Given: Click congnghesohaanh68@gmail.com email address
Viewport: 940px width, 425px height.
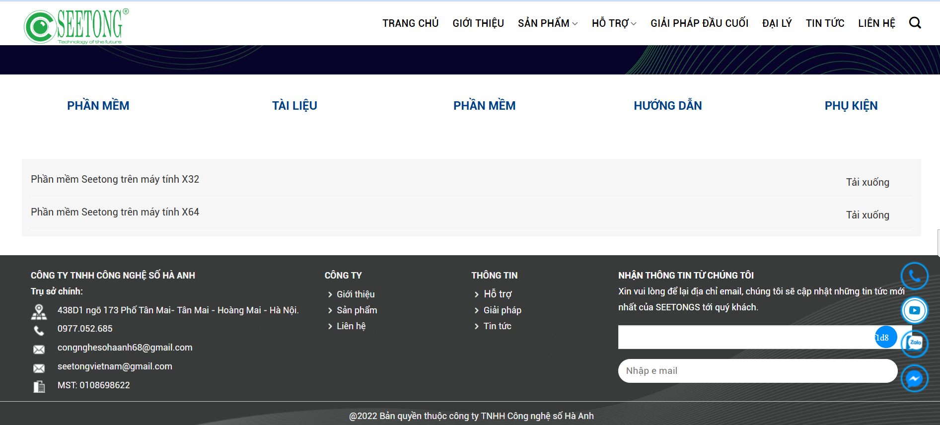Looking at the screenshot, I should [x=125, y=348].
